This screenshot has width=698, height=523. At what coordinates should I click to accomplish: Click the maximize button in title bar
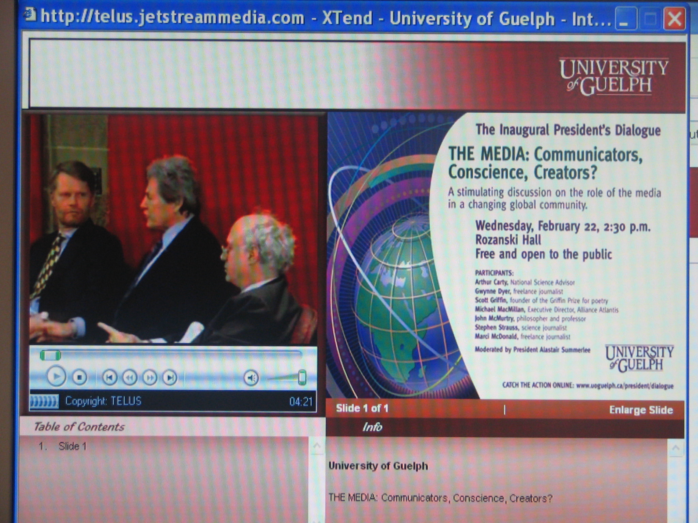[x=650, y=18]
